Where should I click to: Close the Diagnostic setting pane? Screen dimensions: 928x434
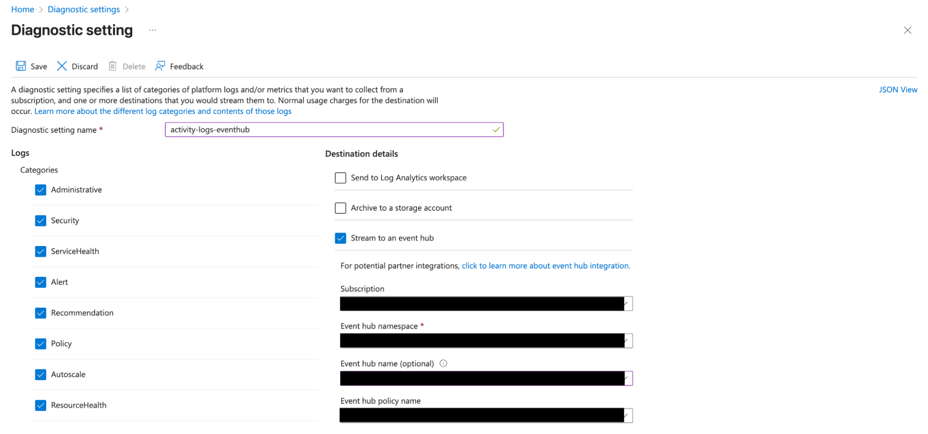[x=908, y=30]
